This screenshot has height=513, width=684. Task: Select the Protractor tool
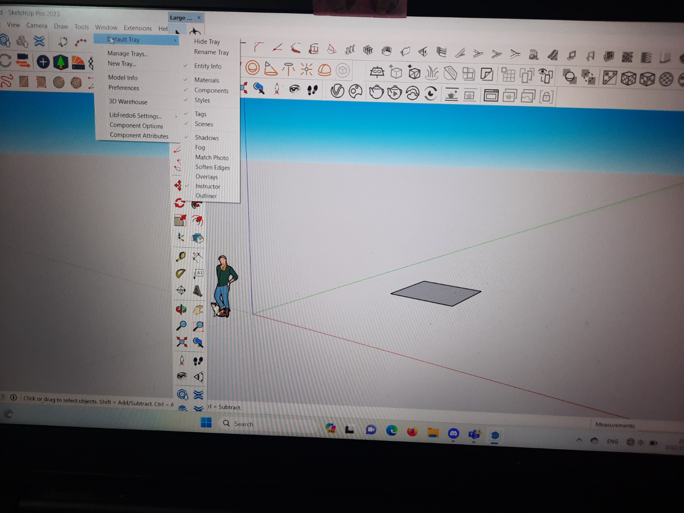(x=181, y=274)
